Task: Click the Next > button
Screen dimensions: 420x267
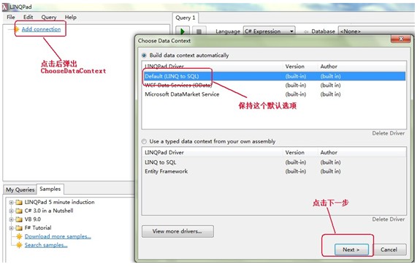Action: tap(351, 250)
